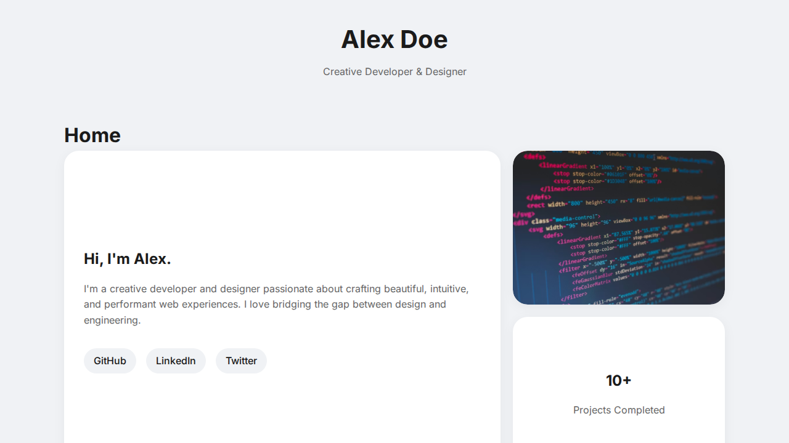Open the LinkedIn profile link
789x443 pixels.
point(176,361)
